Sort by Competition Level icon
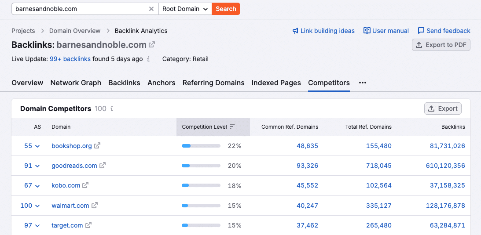Image resolution: width=481 pixels, height=235 pixels. point(232,127)
